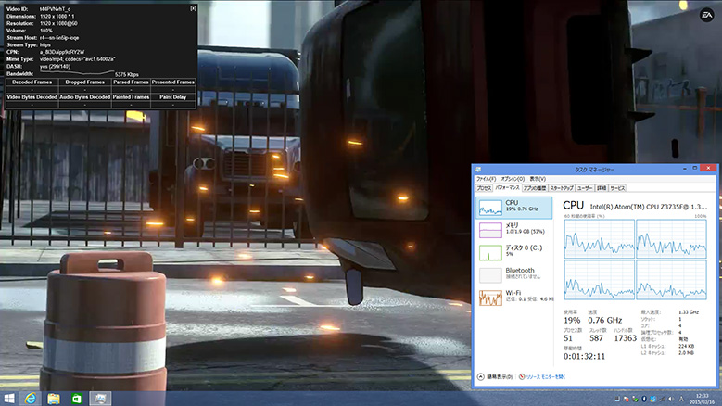Select the CPU item in the sidebar
The width and height of the screenshot is (722, 406).
click(x=513, y=208)
